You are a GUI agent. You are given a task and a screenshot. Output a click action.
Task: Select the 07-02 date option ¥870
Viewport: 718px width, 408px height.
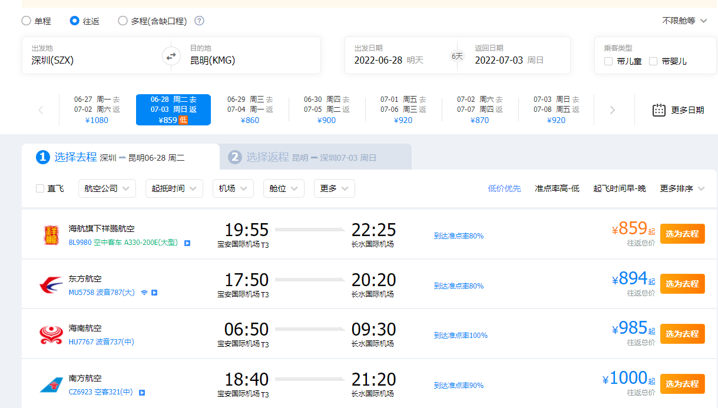(479, 110)
